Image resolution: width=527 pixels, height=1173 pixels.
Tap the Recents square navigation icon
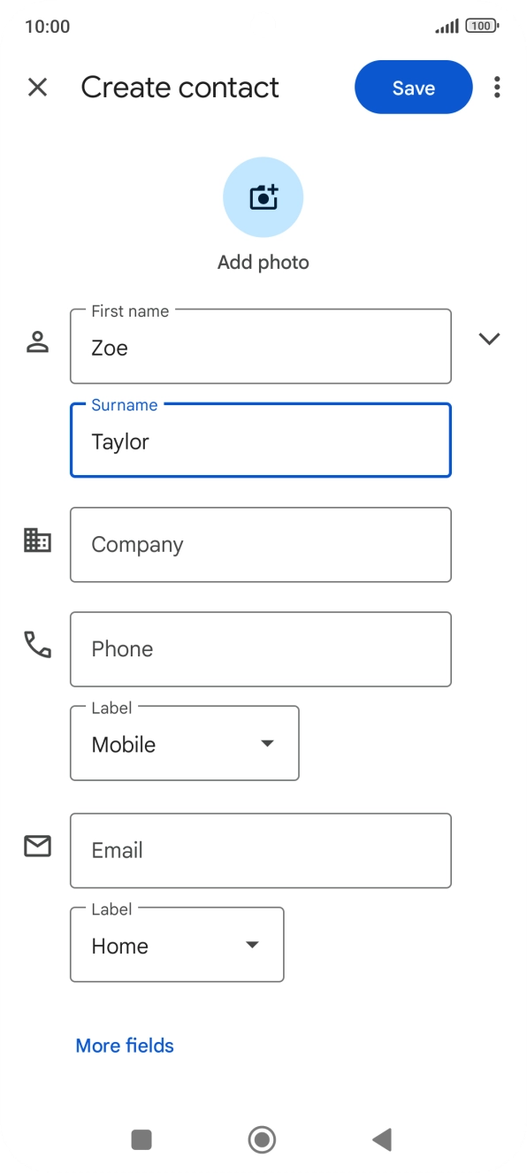coord(141,1140)
